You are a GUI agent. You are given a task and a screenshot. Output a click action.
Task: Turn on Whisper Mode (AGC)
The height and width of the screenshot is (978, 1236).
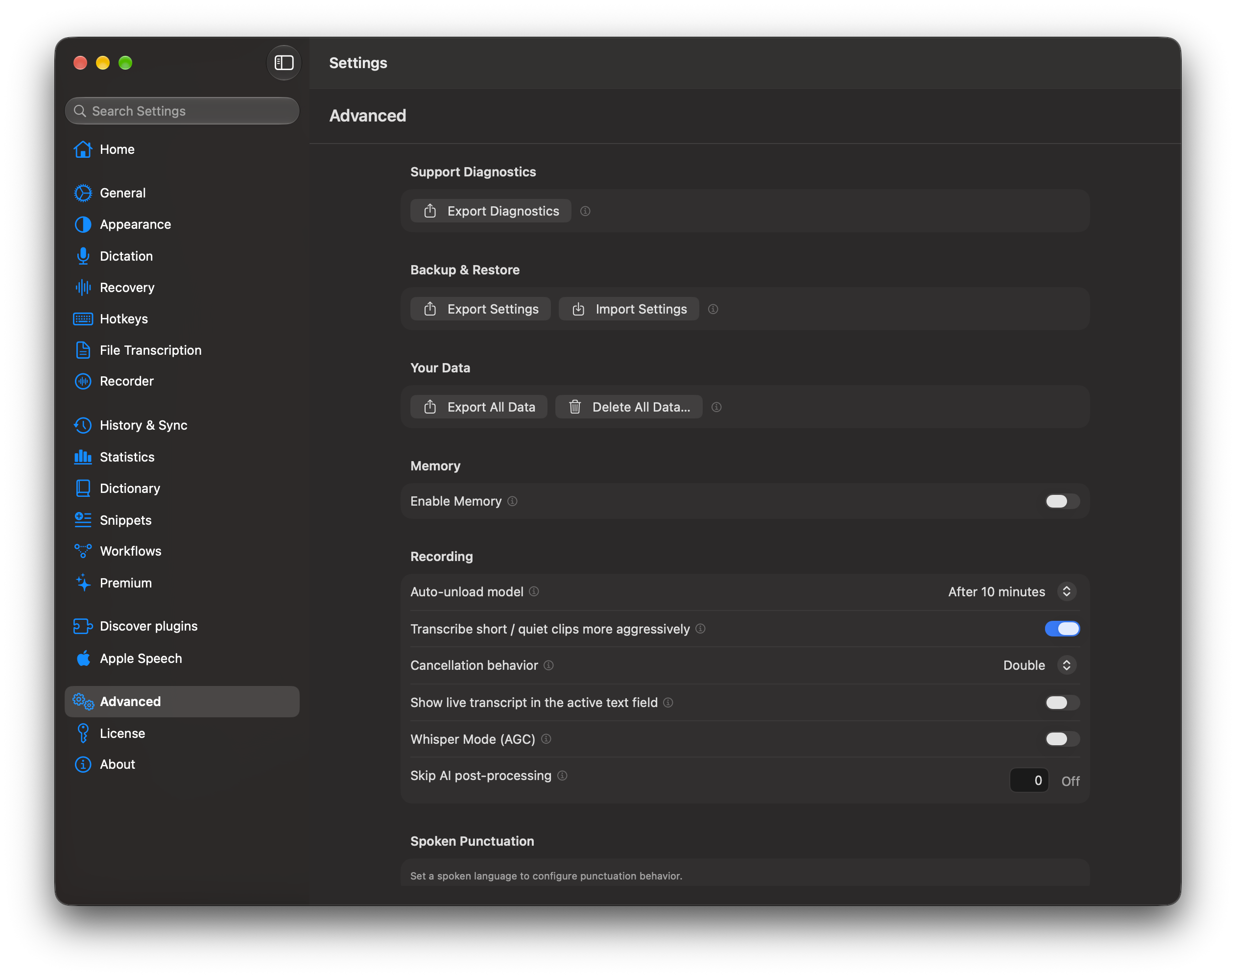point(1062,739)
